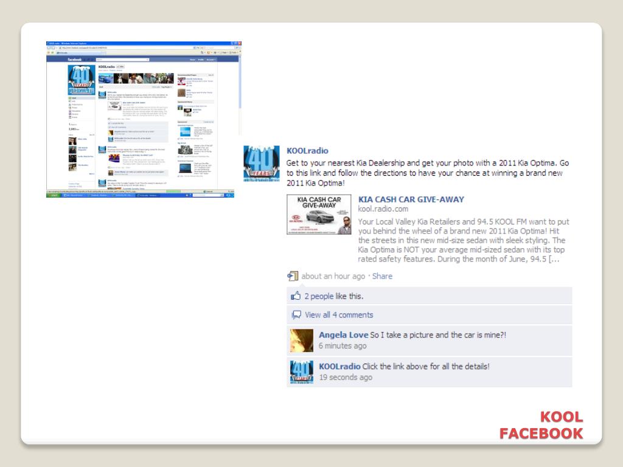Click KOOLradio's avatar on the reply comment

click(302, 372)
